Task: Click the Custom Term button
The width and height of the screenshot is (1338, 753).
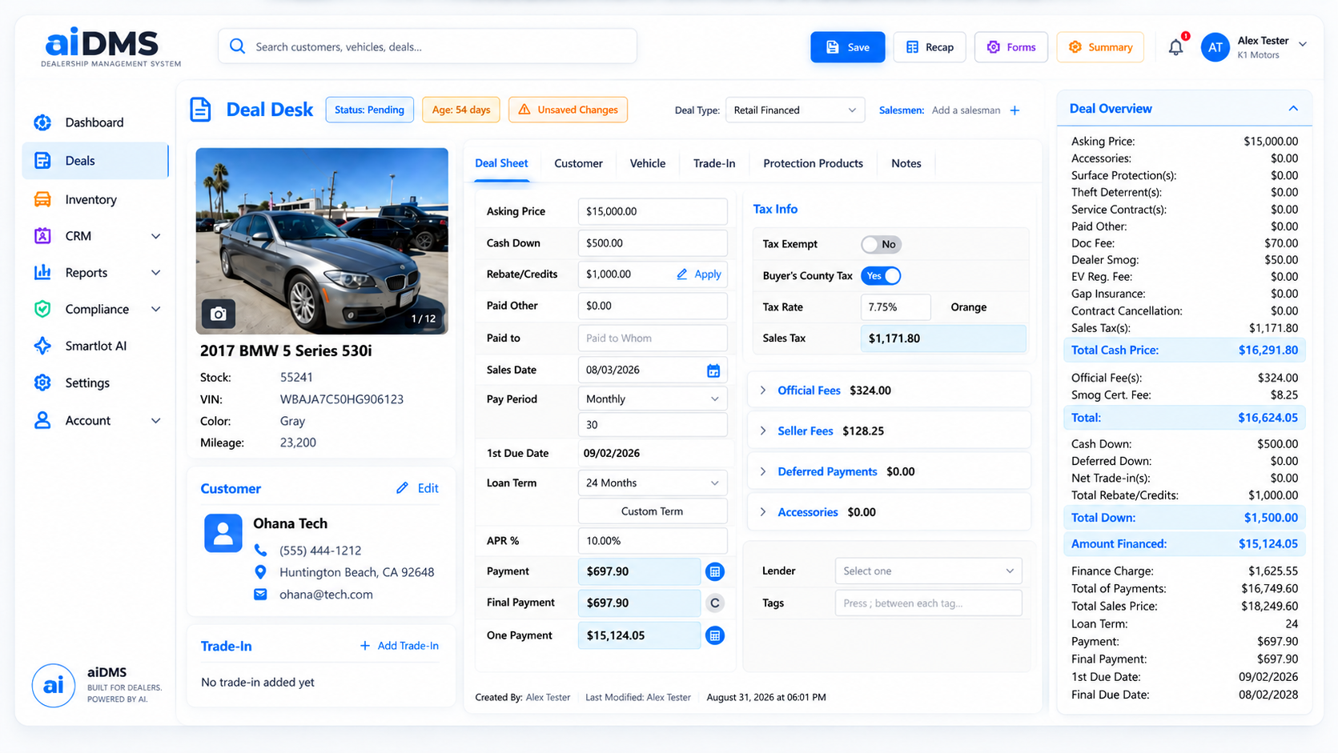Action: click(x=652, y=511)
